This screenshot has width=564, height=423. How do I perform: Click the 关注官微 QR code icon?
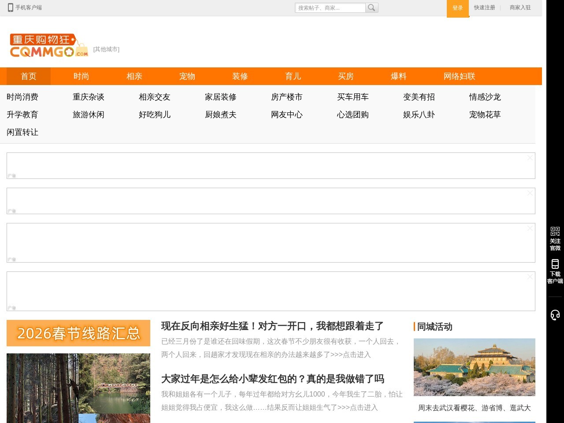coord(555,231)
